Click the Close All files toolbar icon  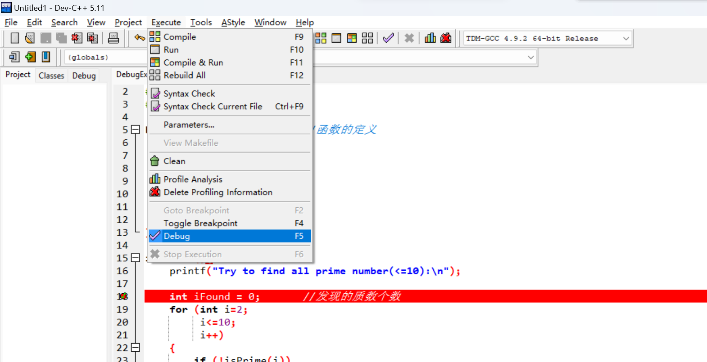click(x=92, y=38)
